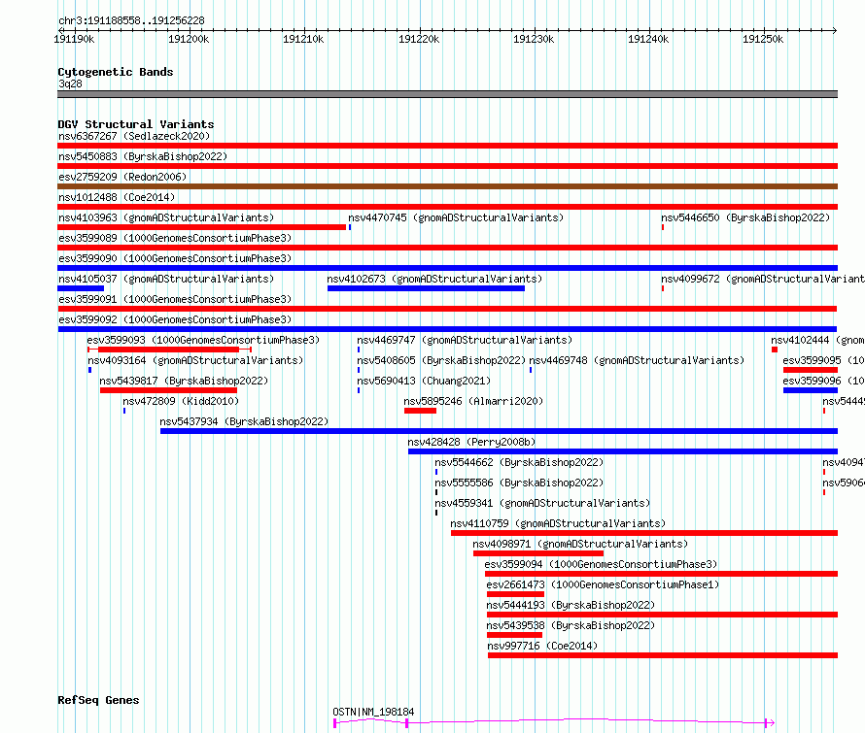The height and width of the screenshot is (733, 865).
Task: Click the nsv4098971 gnomAD variant label
Action: 580,544
